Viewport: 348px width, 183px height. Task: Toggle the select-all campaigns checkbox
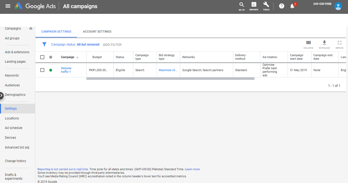point(42,57)
